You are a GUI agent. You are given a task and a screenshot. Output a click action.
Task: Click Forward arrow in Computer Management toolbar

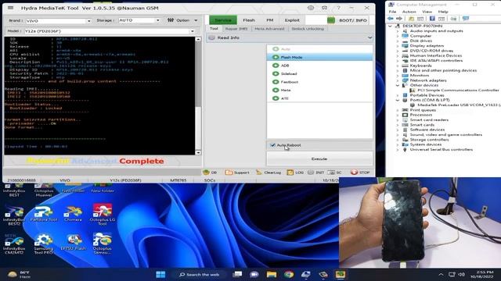pyautogui.click(x=399, y=19)
